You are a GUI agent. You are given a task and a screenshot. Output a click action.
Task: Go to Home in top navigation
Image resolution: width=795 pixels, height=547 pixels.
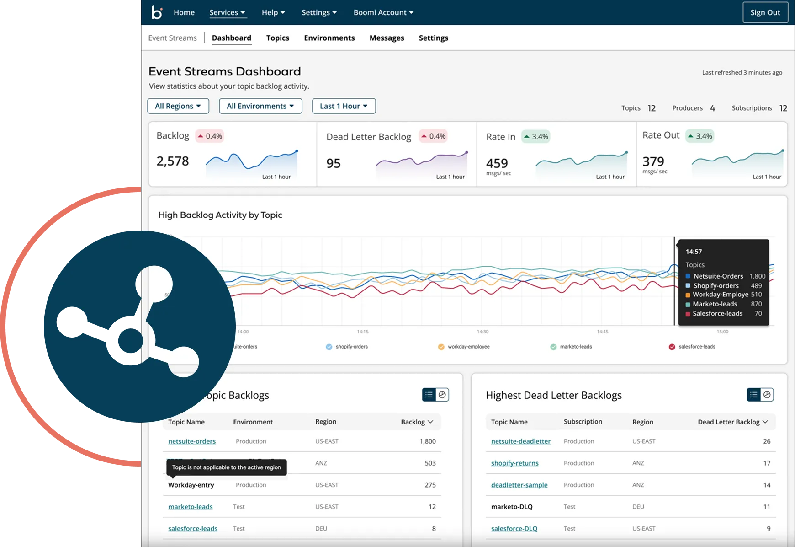[184, 12]
